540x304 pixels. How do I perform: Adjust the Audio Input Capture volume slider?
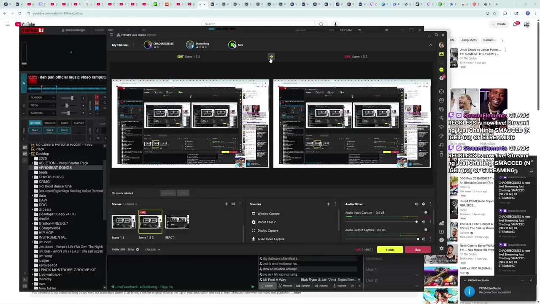pos(382,222)
